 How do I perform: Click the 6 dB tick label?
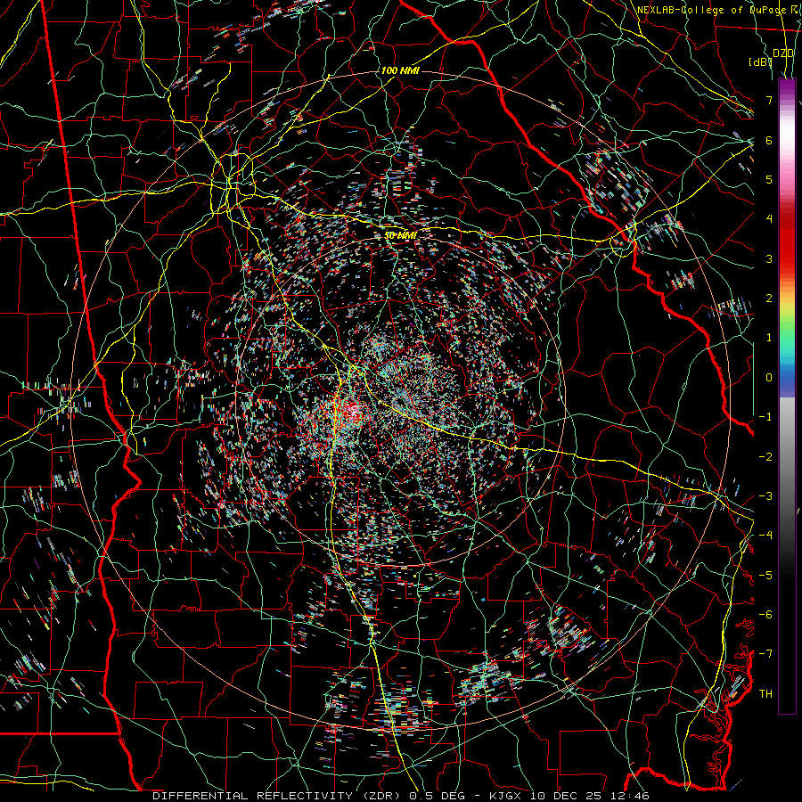[x=769, y=140]
